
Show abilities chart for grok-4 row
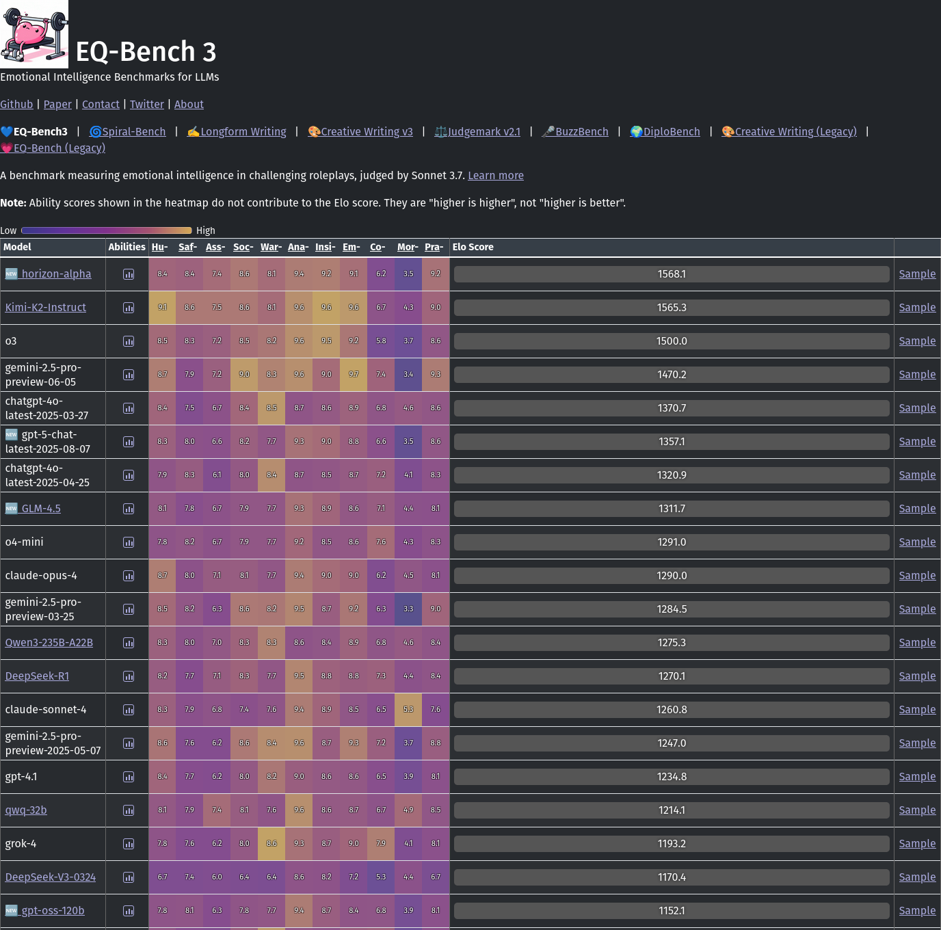(x=129, y=844)
